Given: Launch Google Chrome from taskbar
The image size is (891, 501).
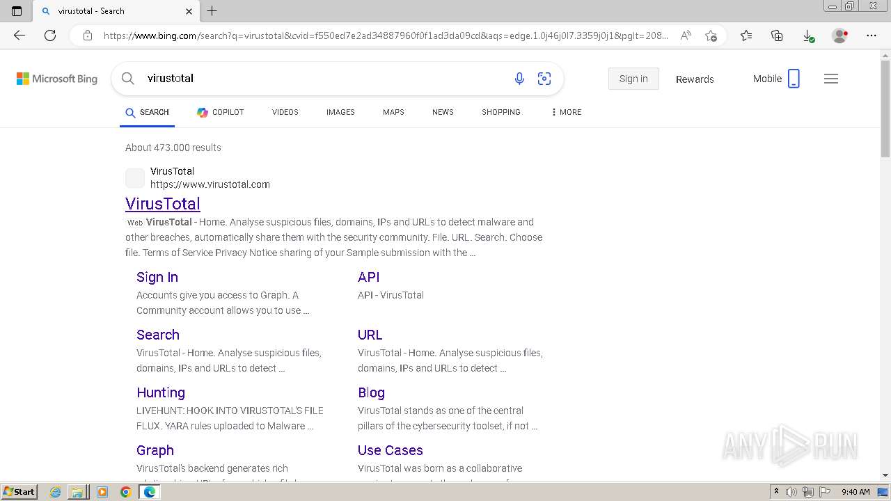Looking at the screenshot, I should click(x=126, y=492).
